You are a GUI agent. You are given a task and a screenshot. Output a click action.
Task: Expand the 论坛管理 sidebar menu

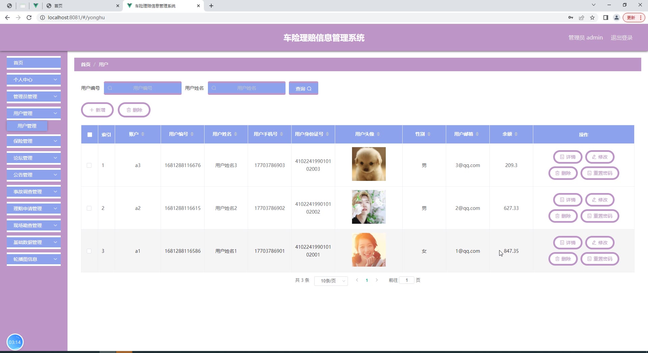(x=34, y=158)
